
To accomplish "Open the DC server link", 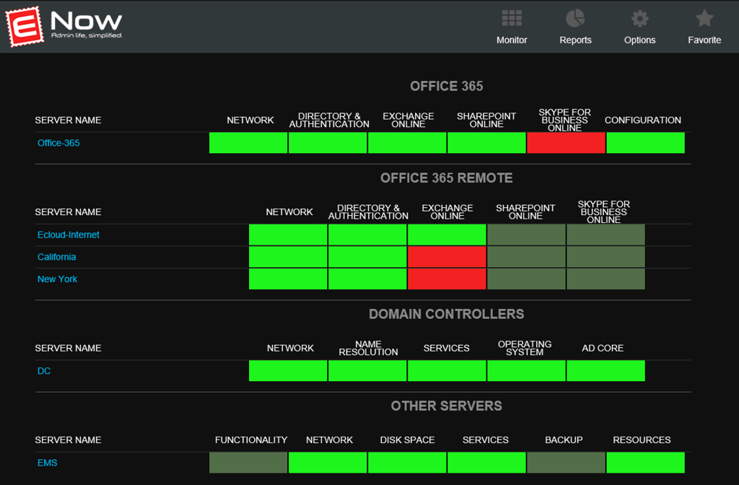I will [x=44, y=371].
